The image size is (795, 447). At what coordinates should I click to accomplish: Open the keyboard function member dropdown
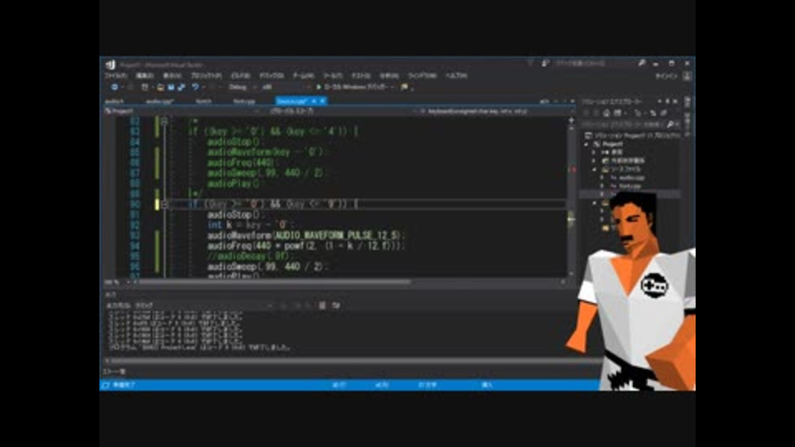click(x=497, y=111)
